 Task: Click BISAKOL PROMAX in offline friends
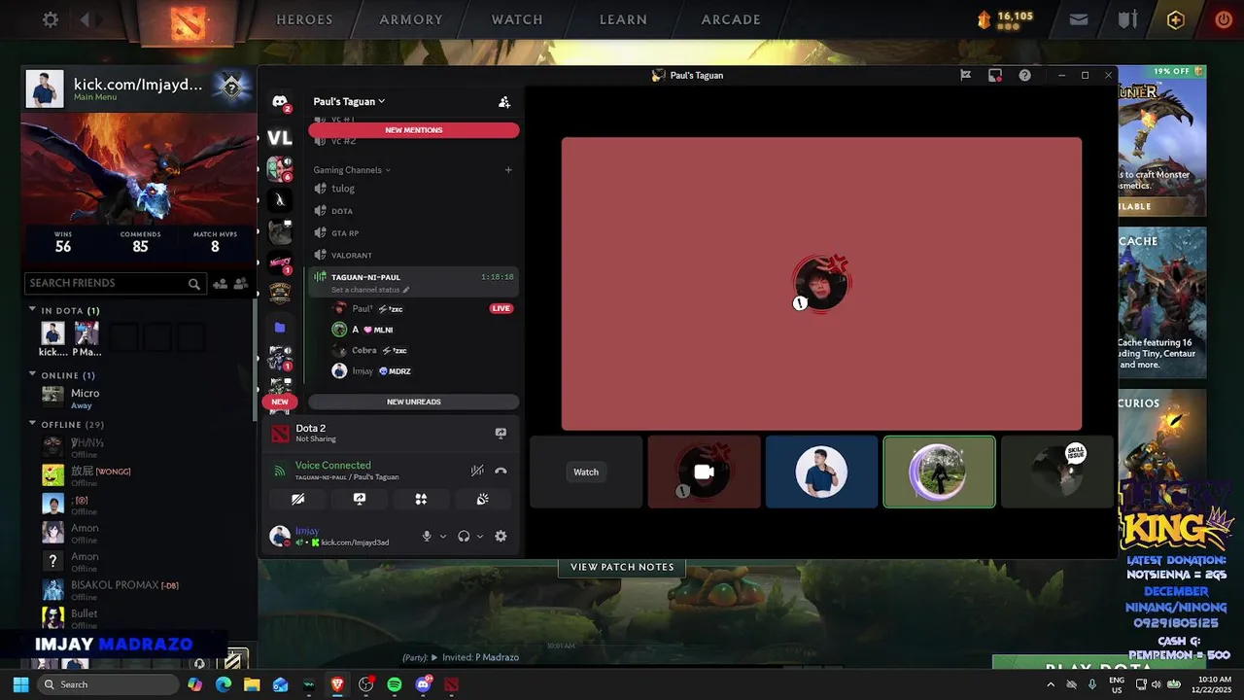click(x=115, y=585)
